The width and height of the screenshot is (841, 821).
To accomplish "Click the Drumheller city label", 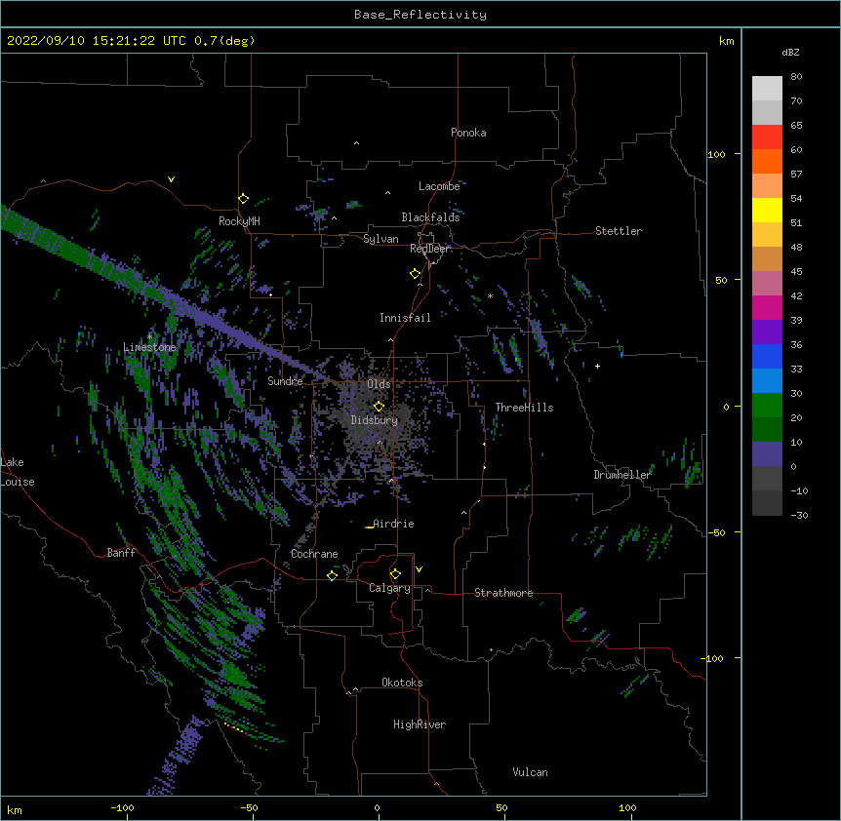I will pos(622,475).
